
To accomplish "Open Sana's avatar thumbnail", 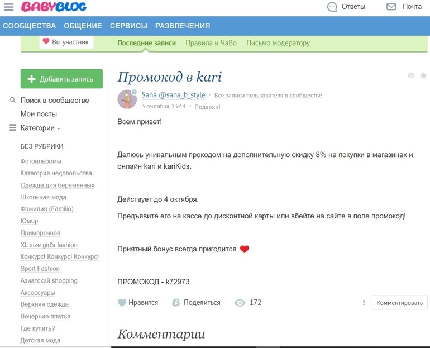I will 127,99.
